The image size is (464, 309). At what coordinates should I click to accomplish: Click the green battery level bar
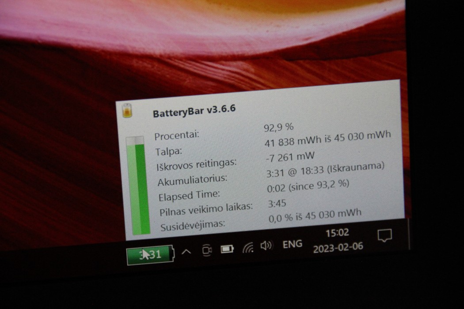point(138,186)
